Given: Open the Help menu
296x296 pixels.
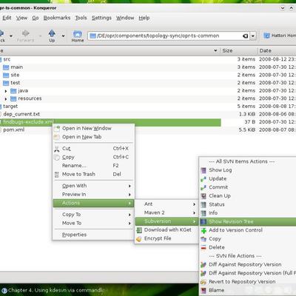Looking at the screenshot, I should point(144,18).
